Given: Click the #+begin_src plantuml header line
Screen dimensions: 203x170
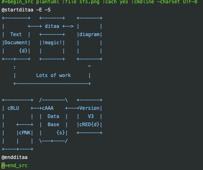Looking at the screenshot, I should click(x=99, y=2).
